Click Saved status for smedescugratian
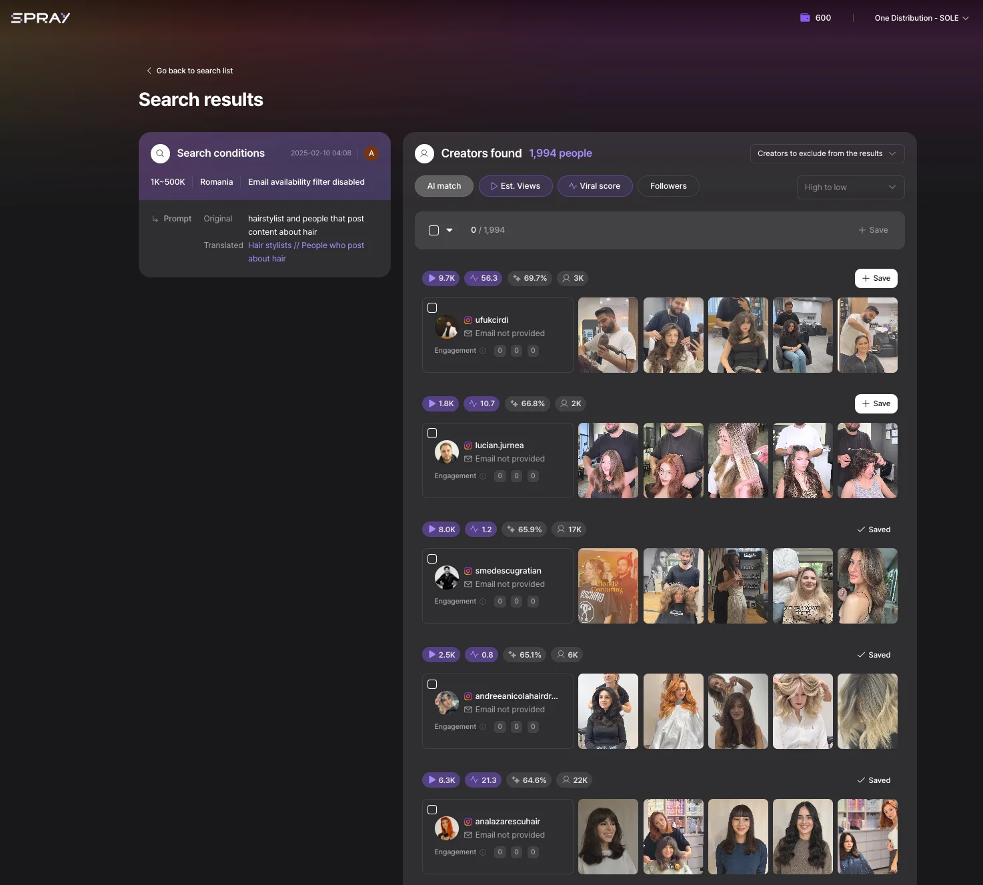983x885 pixels. pyautogui.click(x=874, y=530)
